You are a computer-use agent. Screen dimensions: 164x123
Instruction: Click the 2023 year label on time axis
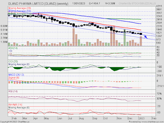coord(141,118)
